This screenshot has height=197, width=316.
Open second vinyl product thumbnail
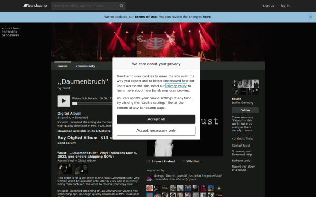[x=82, y=169]
